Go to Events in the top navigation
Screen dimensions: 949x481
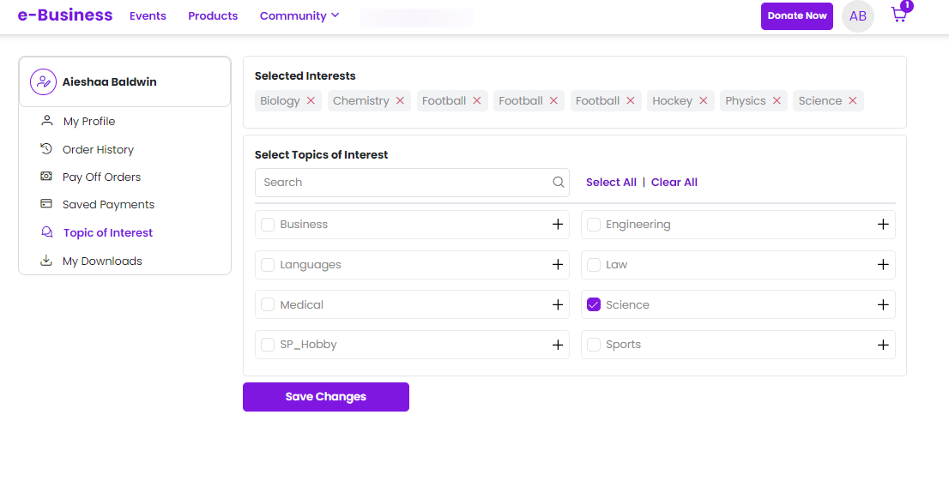point(148,15)
